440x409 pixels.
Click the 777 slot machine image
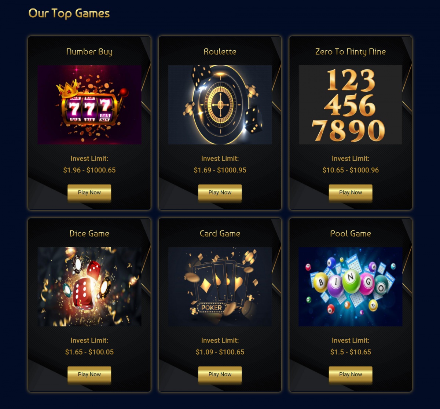tap(89, 105)
